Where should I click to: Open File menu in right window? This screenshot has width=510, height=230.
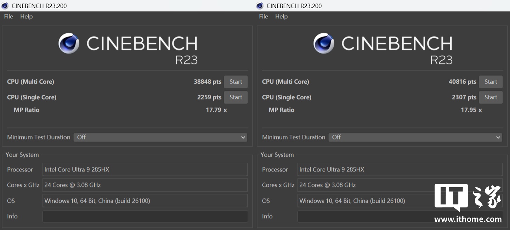pos(263,16)
